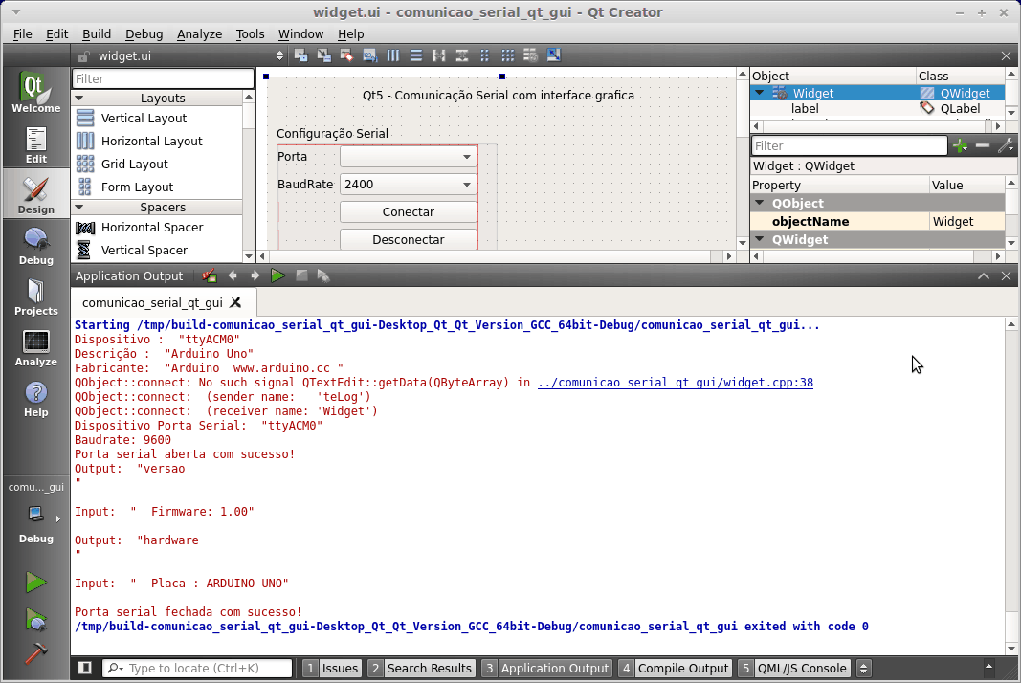Apply Lay Out Horizontally toolbar icon
1021x683 pixels.
coord(392,56)
